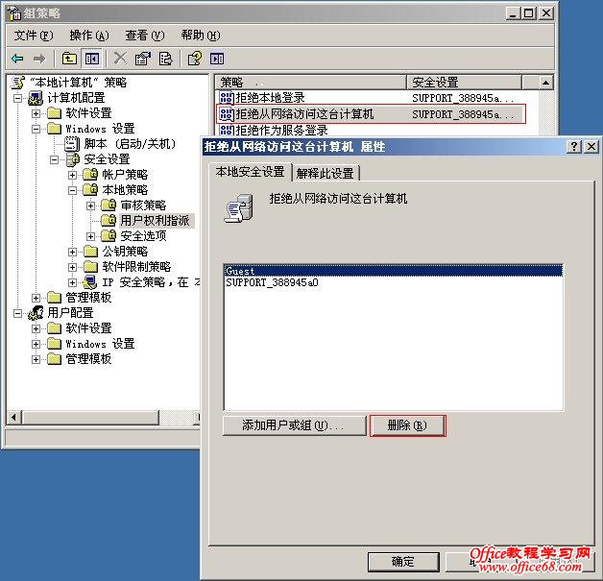
Task: Click the tree pane's left scroll arrow
Action: (13, 417)
